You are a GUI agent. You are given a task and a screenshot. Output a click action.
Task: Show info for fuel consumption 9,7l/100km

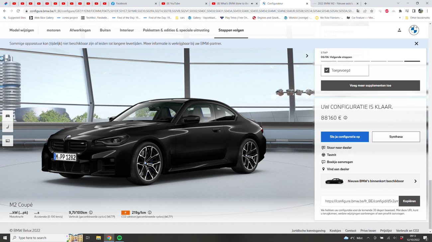coord(91,213)
